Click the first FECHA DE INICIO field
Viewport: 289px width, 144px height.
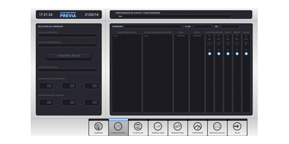pyautogui.click(x=46, y=86)
